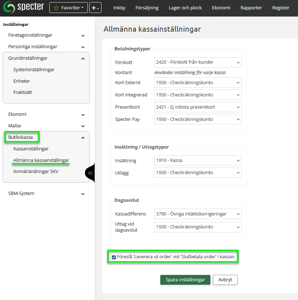Screen dimensions: 298x300
Task: Open the Rapporter menu
Action: 251,8
